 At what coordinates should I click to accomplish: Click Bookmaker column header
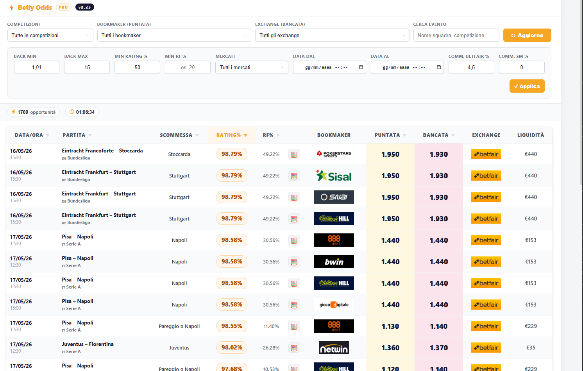[x=334, y=135]
